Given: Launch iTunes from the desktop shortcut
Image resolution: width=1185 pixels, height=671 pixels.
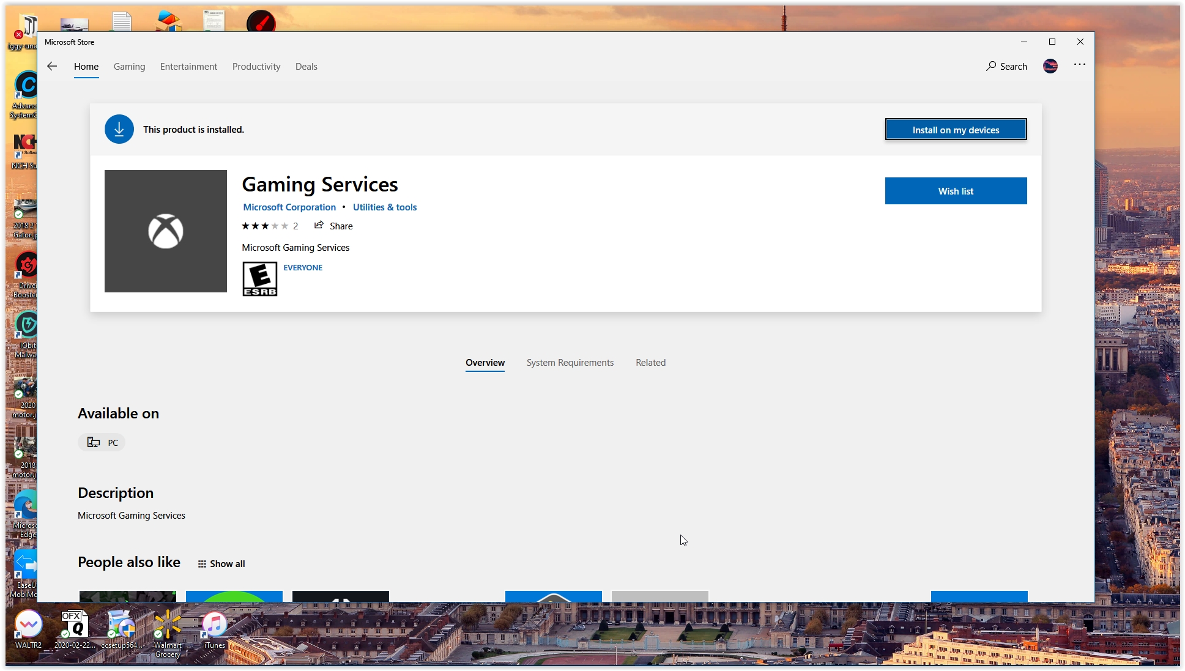Looking at the screenshot, I should coord(214,626).
